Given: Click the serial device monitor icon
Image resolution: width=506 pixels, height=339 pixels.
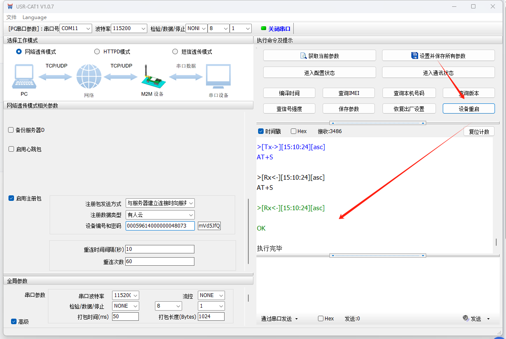Looking at the screenshot, I should (218, 76).
